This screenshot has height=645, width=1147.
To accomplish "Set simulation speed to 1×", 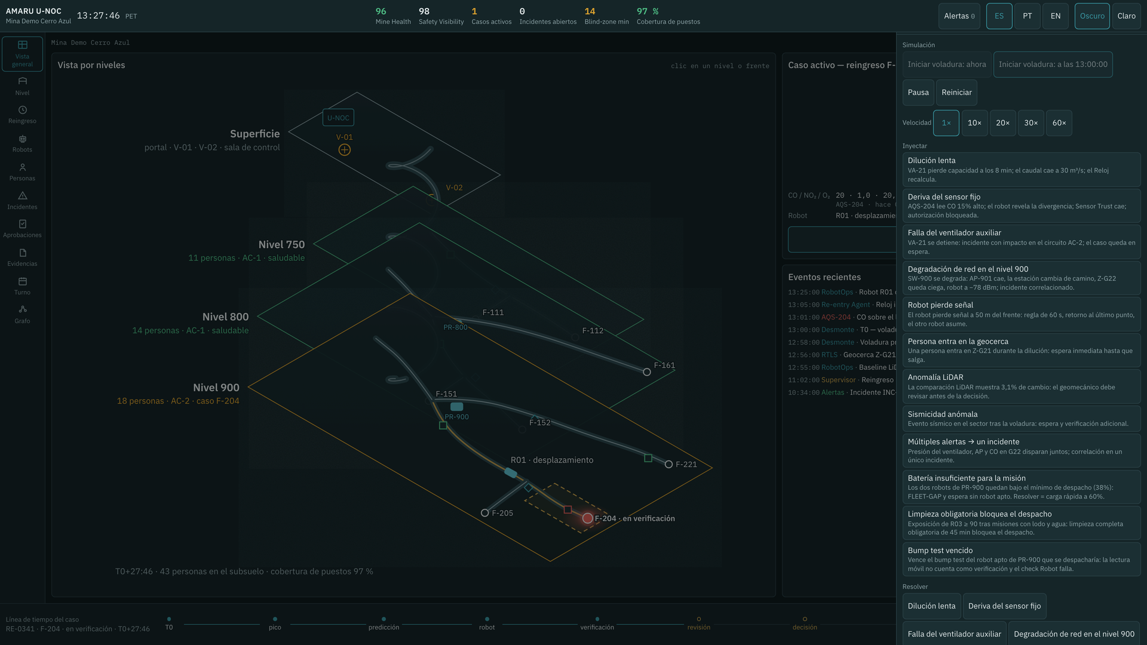I will 946,123.
